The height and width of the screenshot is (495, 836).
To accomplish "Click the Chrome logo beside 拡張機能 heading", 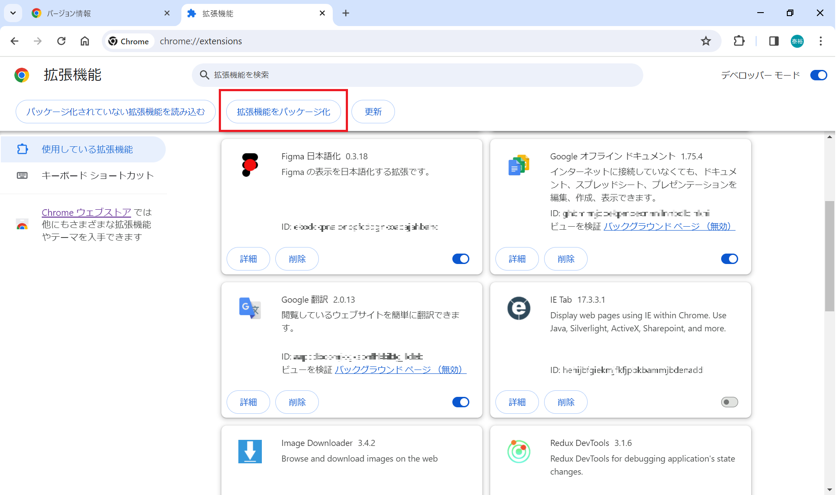I will [x=22, y=75].
